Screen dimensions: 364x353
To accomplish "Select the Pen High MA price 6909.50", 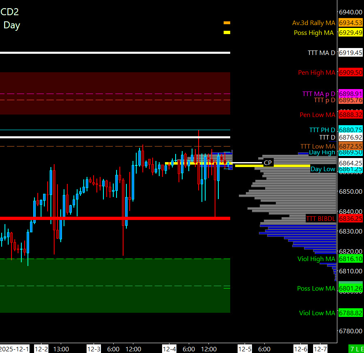I will 350,73.
